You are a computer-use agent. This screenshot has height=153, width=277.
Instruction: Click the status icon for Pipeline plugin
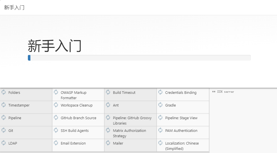[x=4, y=117]
